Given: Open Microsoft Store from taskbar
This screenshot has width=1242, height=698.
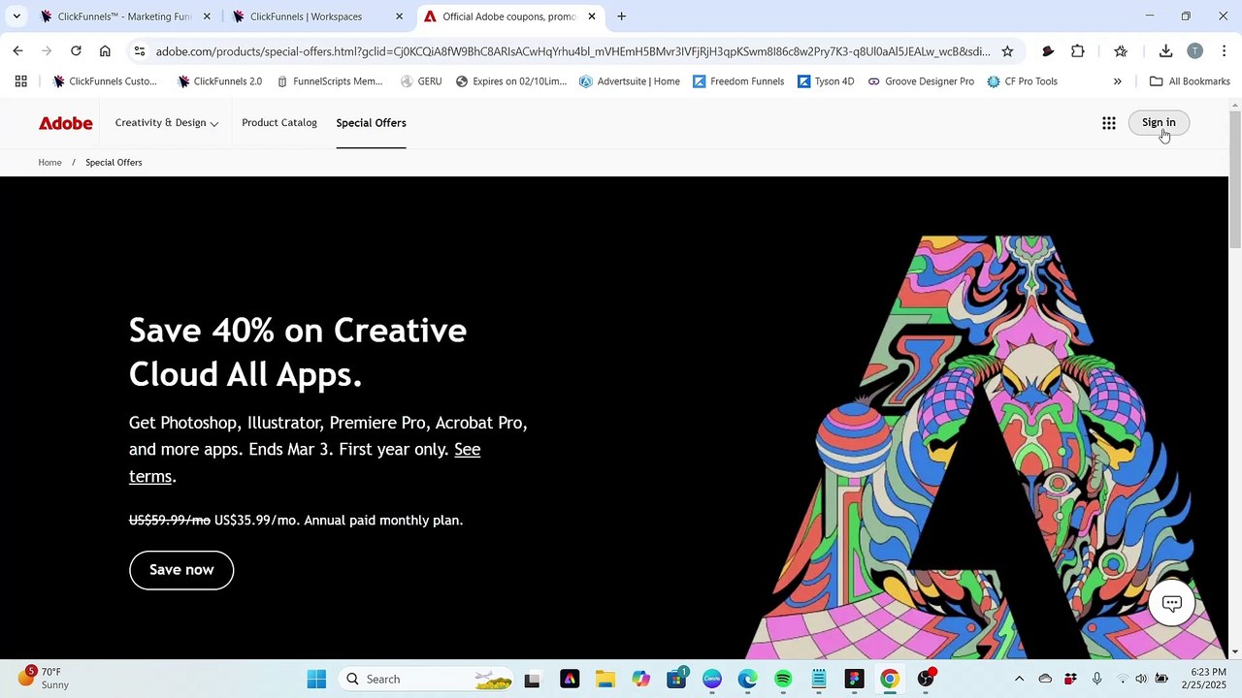Looking at the screenshot, I should point(676,679).
